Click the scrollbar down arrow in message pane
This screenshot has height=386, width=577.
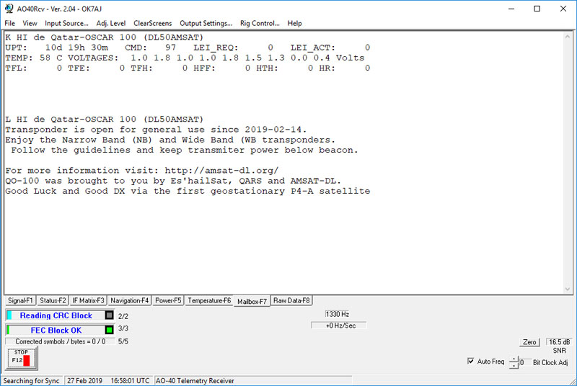568,289
